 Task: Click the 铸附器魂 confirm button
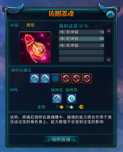[61, 140]
